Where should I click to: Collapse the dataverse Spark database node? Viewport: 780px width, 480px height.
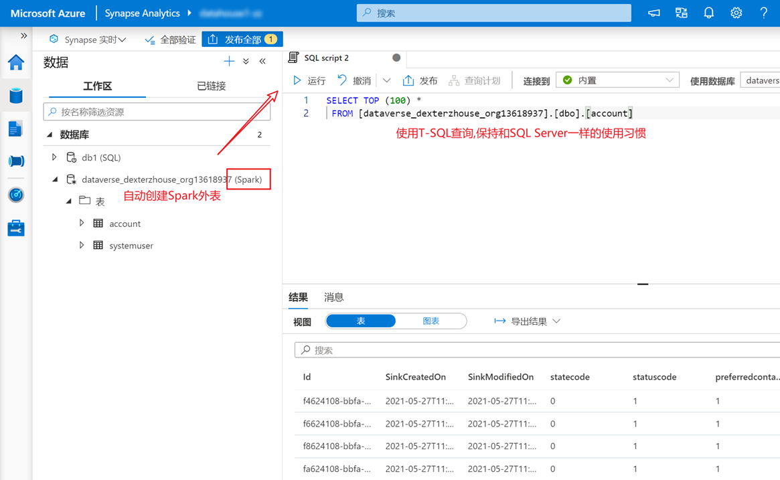[x=55, y=179]
